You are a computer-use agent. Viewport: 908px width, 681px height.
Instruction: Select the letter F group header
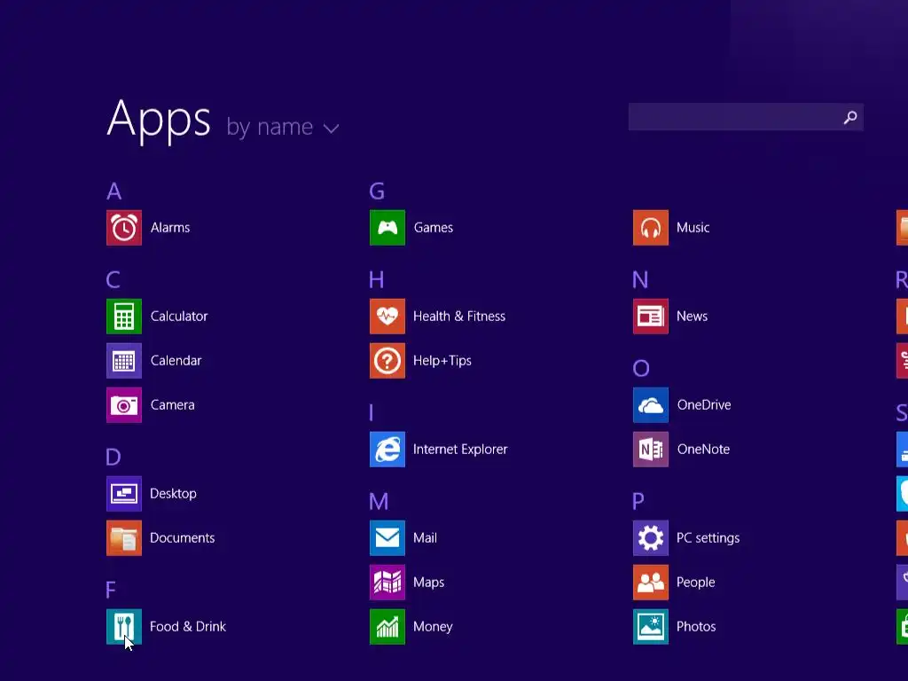(111, 590)
